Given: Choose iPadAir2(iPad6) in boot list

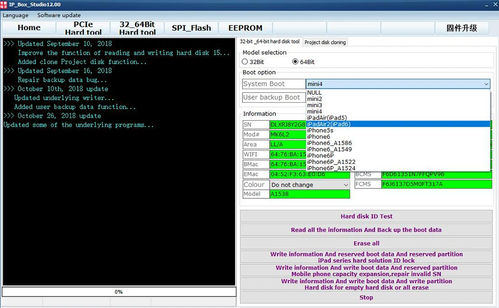Looking at the screenshot, I should tap(398, 124).
